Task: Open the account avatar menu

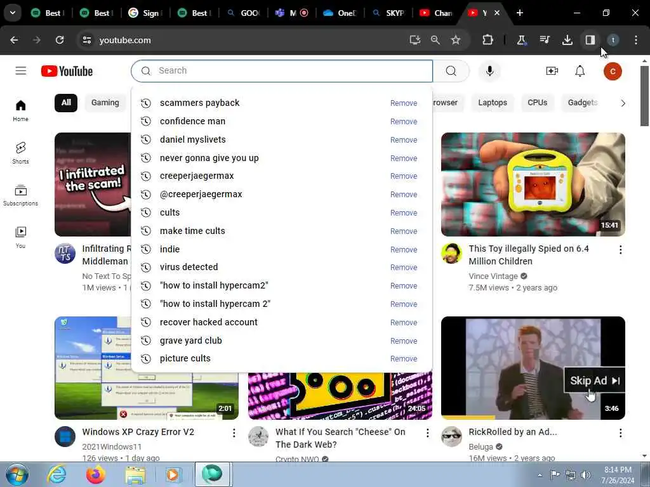Action: tap(613, 71)
